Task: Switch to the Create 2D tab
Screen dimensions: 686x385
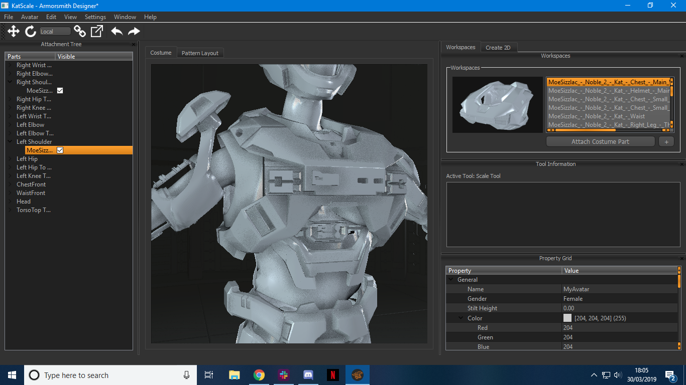Action: click(498, 48)
